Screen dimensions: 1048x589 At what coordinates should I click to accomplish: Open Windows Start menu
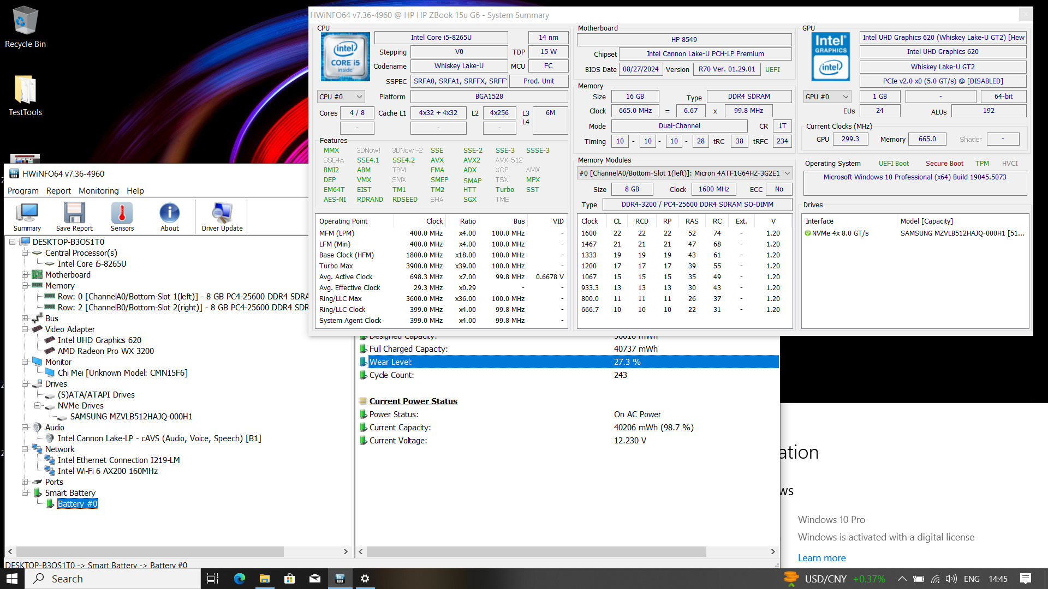point(12,579)
